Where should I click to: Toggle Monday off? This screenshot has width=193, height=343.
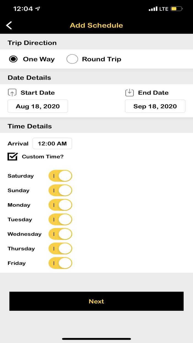click(60, 205)
